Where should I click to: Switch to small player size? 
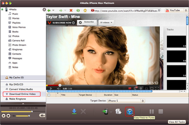point(146,88)
